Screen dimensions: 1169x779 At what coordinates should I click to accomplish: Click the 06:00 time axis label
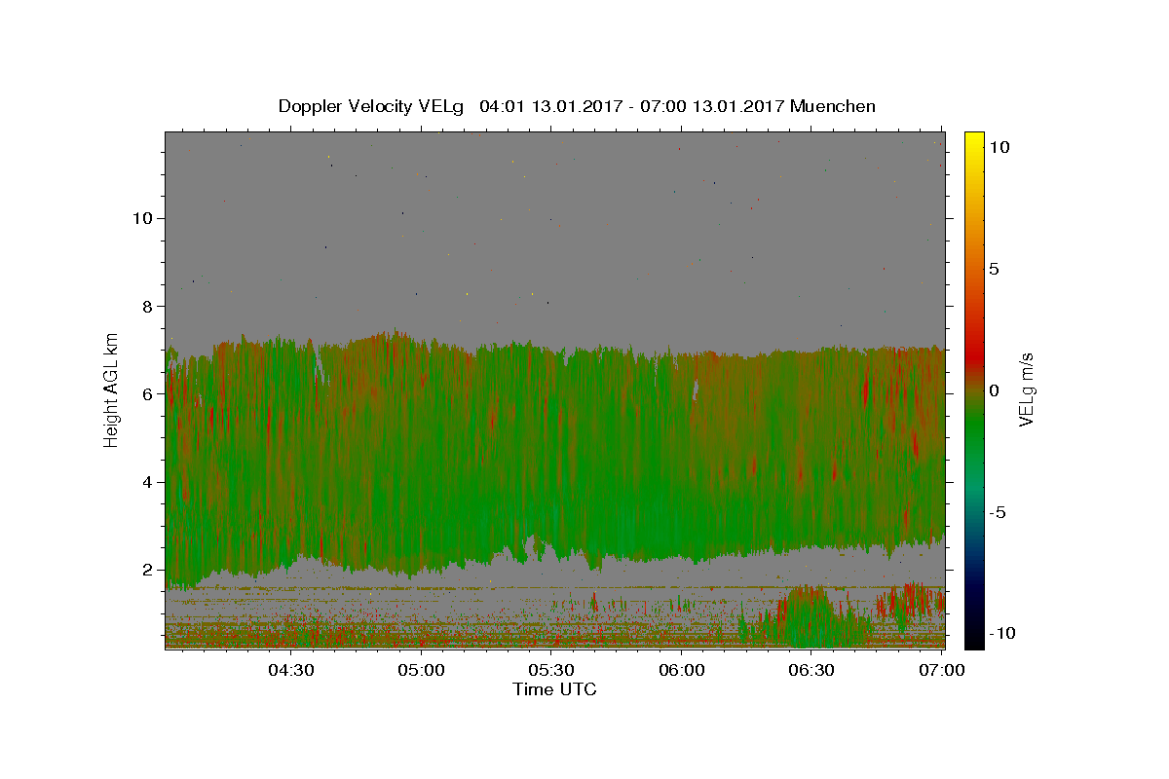(x=682, y=670)
